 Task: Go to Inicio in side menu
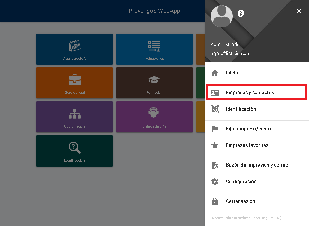coord(232,73)
